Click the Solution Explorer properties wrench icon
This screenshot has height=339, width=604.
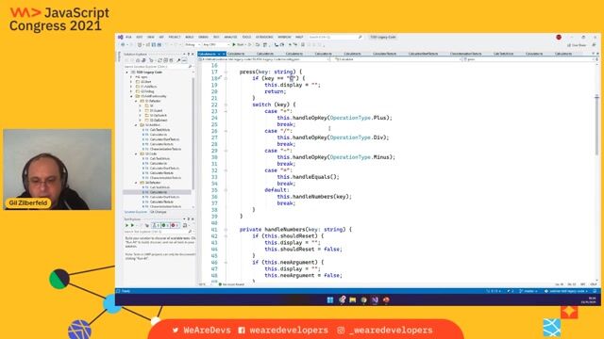(178, 60)
